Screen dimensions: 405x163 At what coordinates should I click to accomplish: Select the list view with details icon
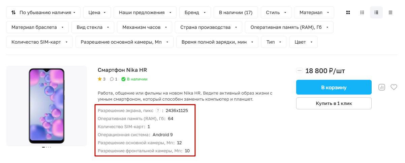point(376,12)
